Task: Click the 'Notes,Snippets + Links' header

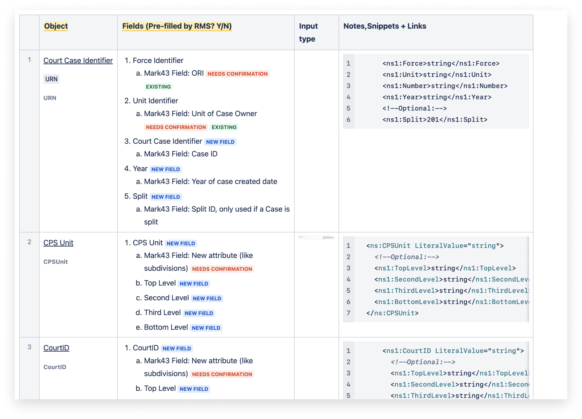Action: [x=385, y=26]
